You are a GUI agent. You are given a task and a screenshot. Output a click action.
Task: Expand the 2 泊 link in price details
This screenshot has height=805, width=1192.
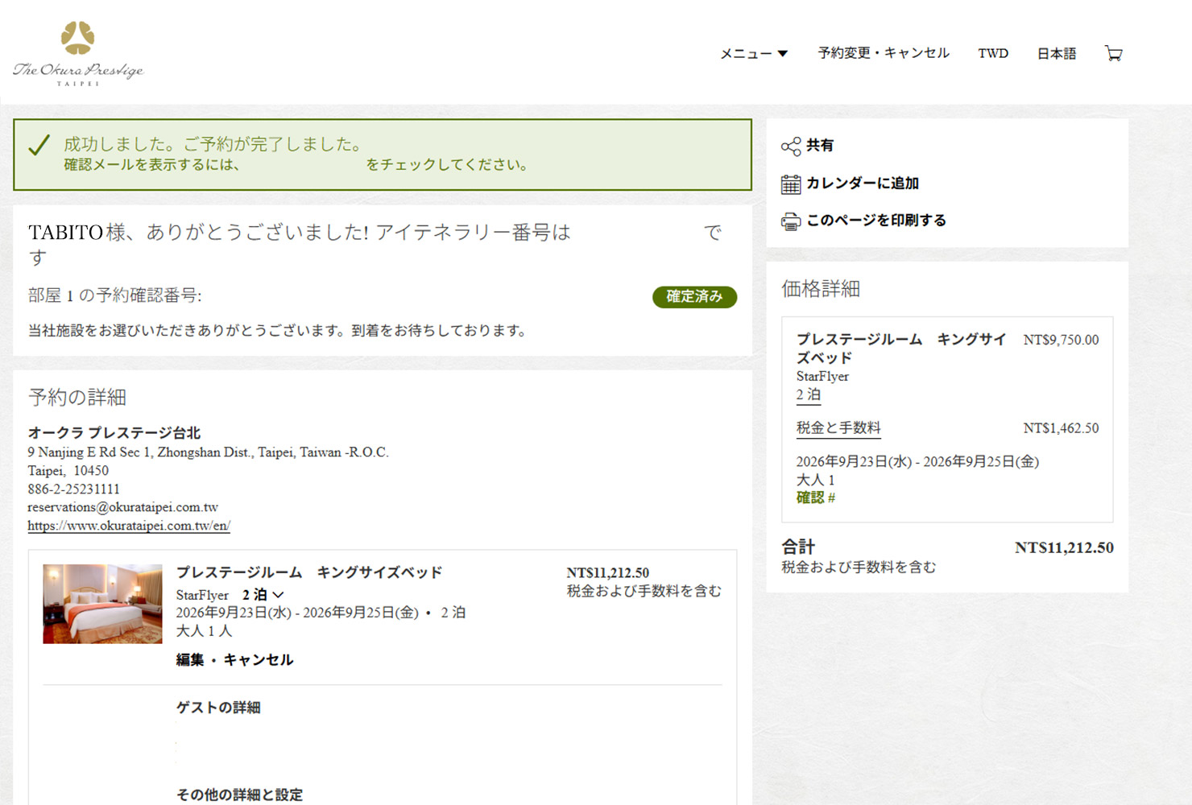(809, 395)
